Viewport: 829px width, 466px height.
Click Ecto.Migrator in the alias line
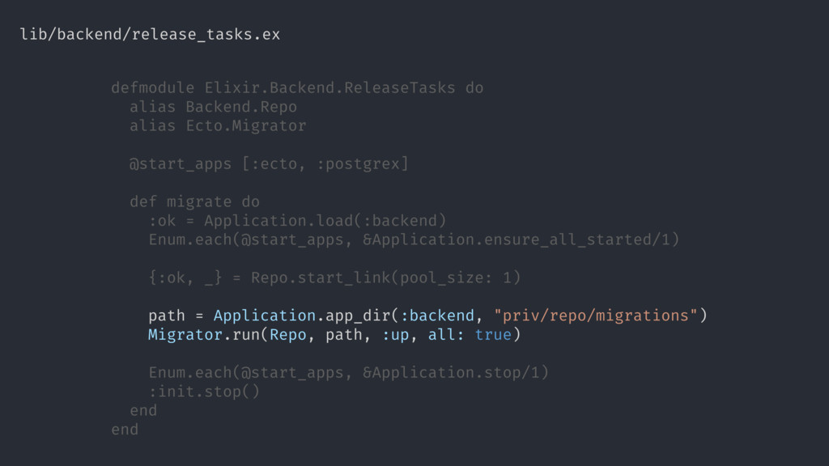tap(246, 125)
